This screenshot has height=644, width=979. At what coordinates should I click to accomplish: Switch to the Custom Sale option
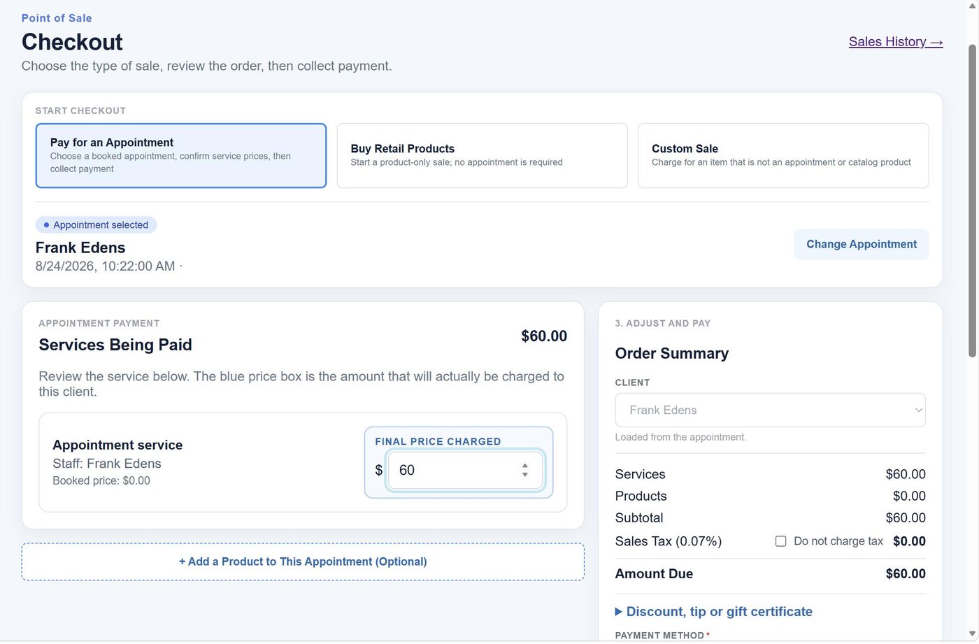(783, 156)
